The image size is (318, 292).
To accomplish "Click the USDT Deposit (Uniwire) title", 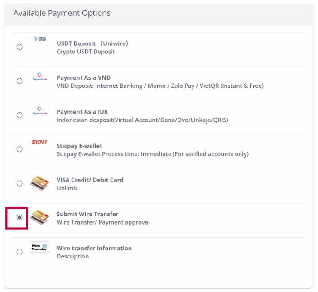I will pos(92,43).
